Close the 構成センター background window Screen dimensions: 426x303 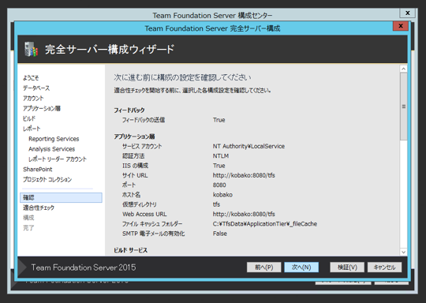pos(408,13)
